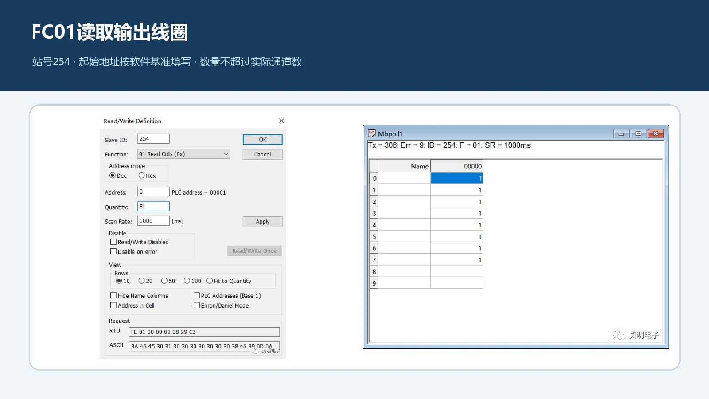
Task: Click the ASCII request field
Action: [204, 346]
